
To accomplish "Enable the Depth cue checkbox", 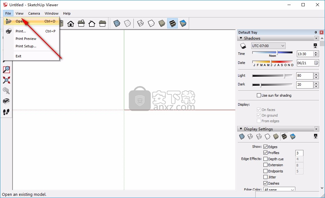I will (x=265, y=159).
